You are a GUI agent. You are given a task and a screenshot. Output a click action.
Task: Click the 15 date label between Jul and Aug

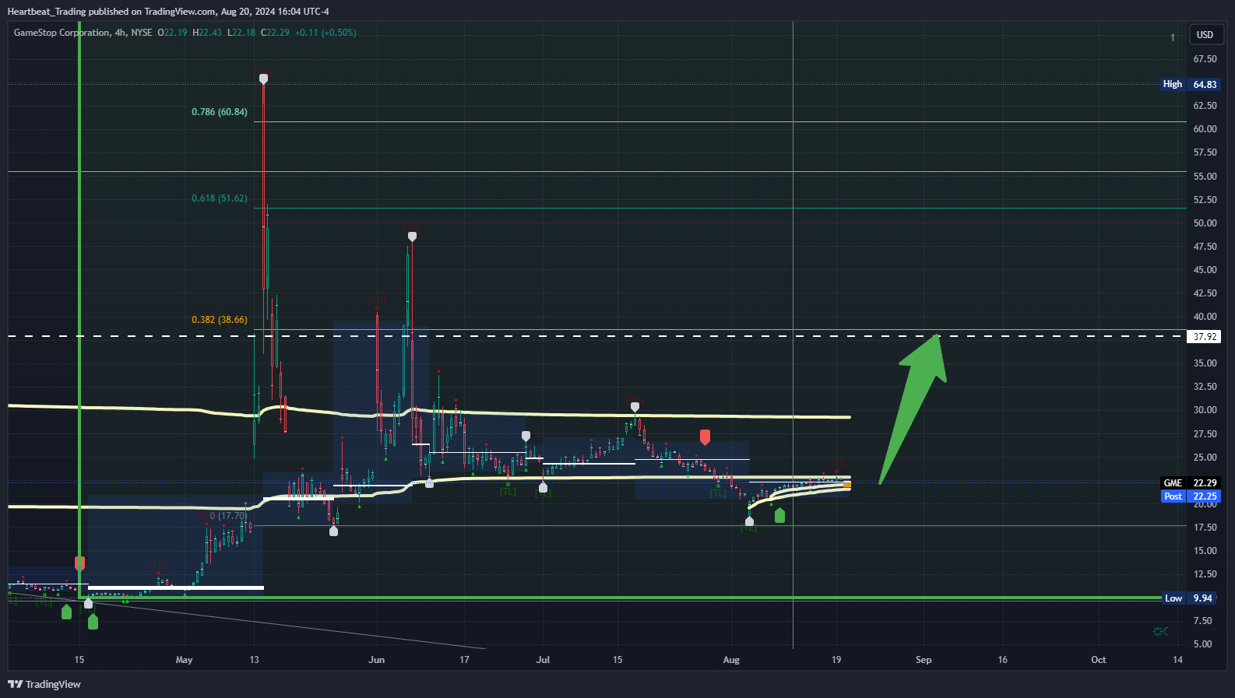(x=617, y=660)
